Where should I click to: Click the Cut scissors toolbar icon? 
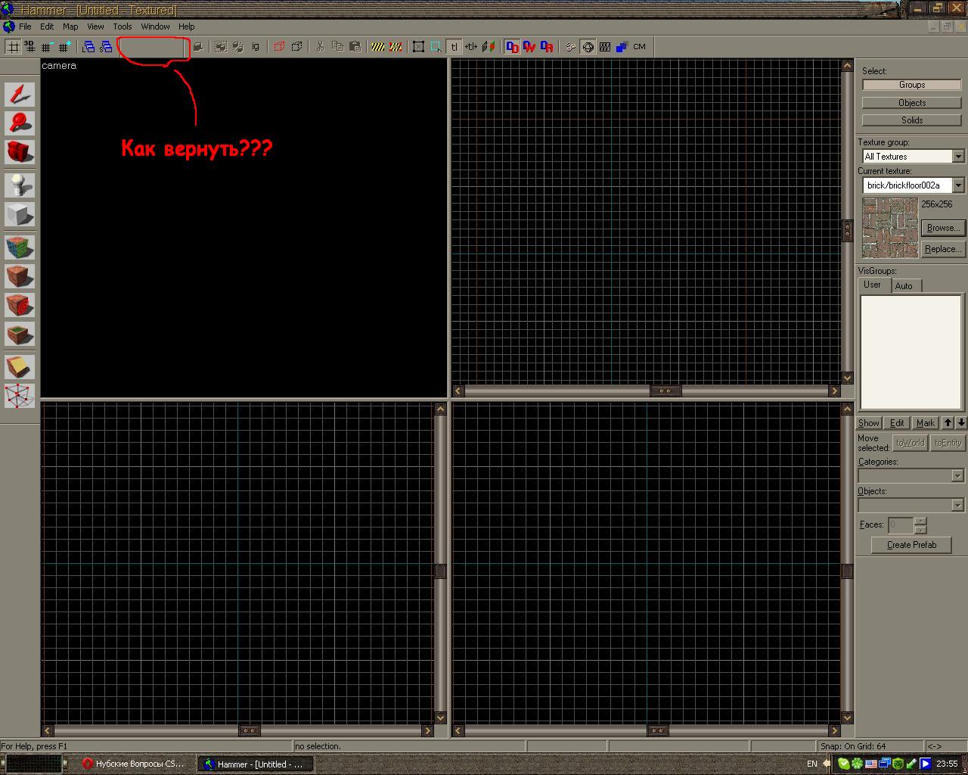pos(320,47)
